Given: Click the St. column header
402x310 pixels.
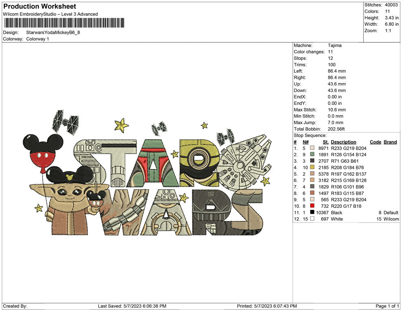Looking at the screenshot, I should (x=326, y=142).
